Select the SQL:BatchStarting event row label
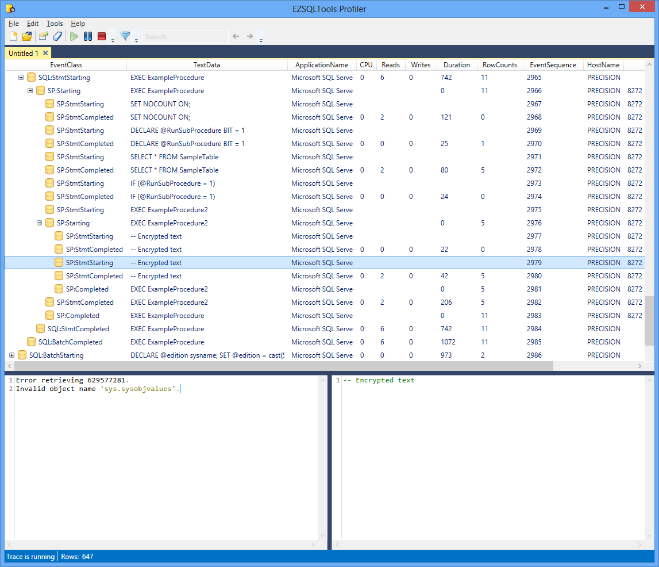Viewport: 659px width, 567px height. pos(56,355)
